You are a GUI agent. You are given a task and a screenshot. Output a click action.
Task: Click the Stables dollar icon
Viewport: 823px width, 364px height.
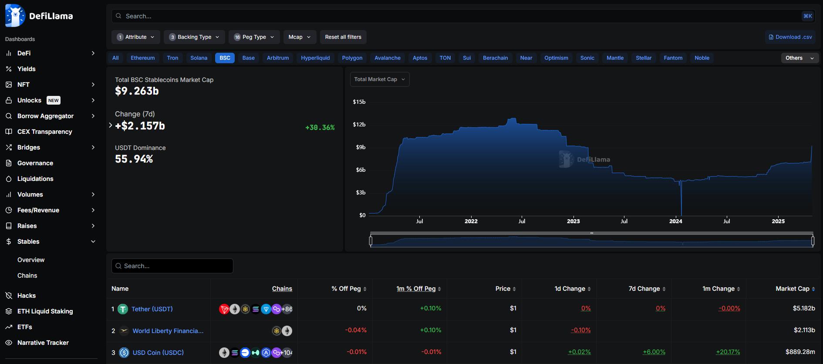pos(9,242)
